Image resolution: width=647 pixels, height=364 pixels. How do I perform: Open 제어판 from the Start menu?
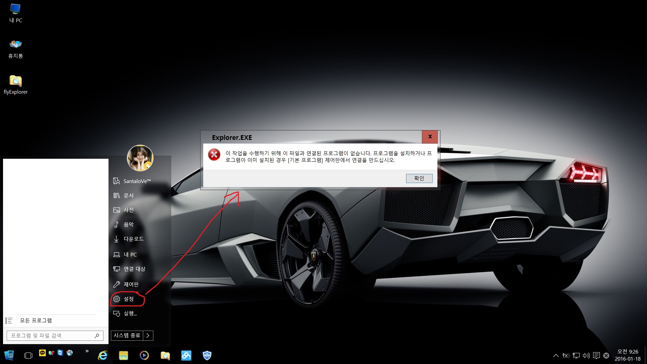126,284
